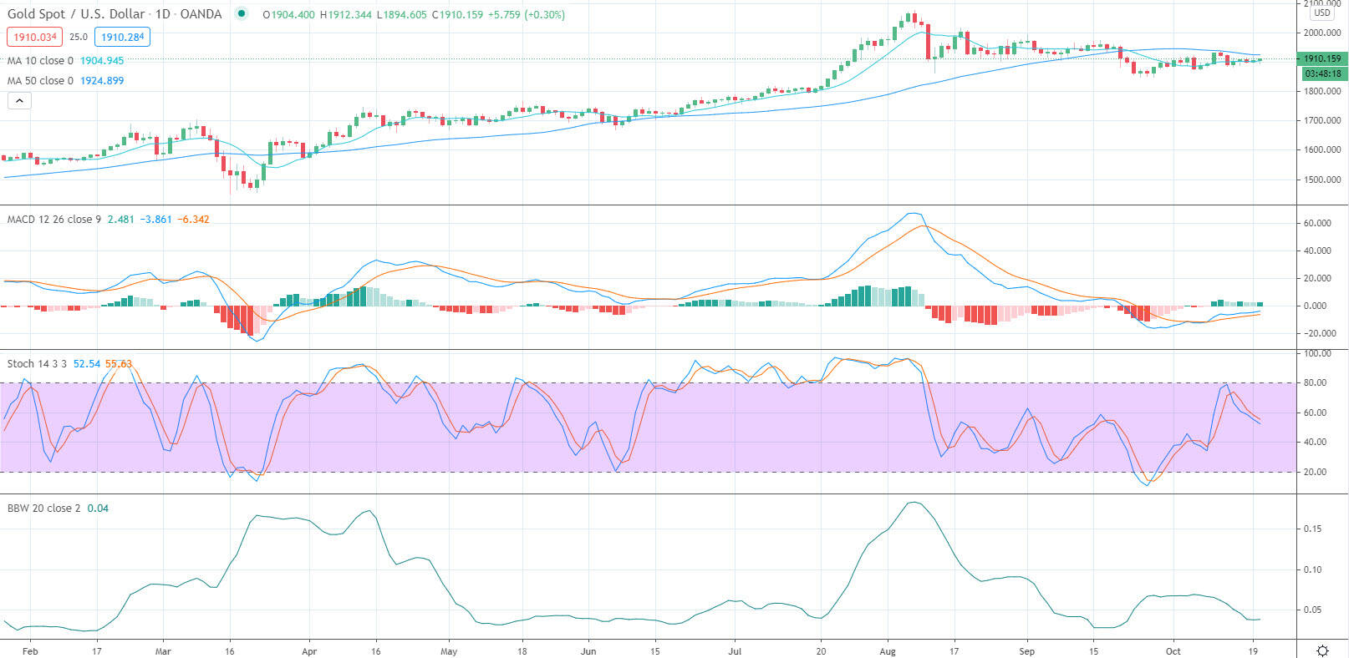Screen dimensions: 1349x658
Task: Click the Oct date label on time axis
Action: click(x=1173, y=651)
